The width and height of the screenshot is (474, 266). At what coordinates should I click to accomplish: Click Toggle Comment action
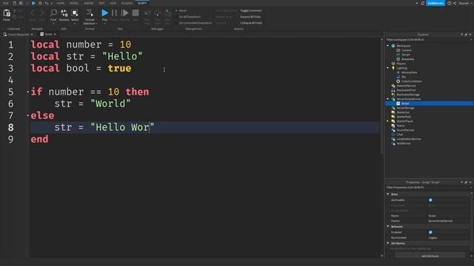(251, 10)
